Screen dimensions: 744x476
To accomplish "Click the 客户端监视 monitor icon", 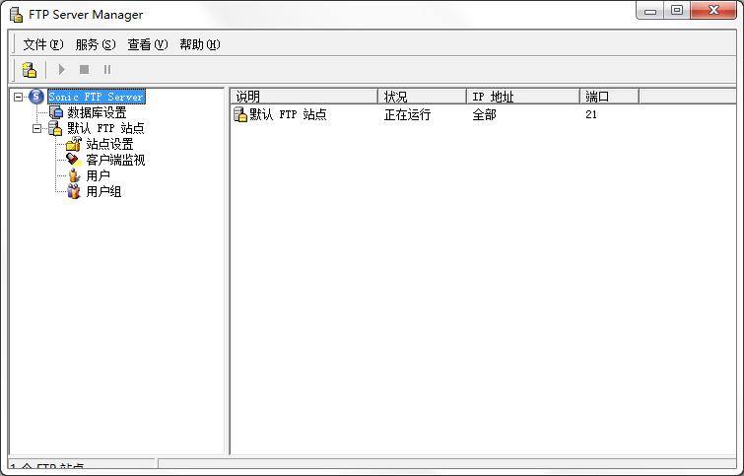I will [73, 160].
